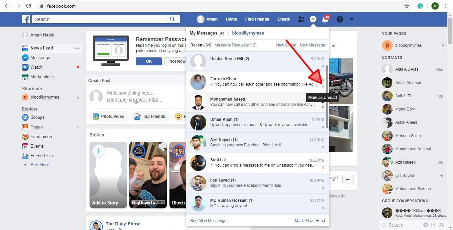The image size is (453, 230).
Task: Toggle read status for MD Ruman Hossain
Action: (x=323, y=208)
